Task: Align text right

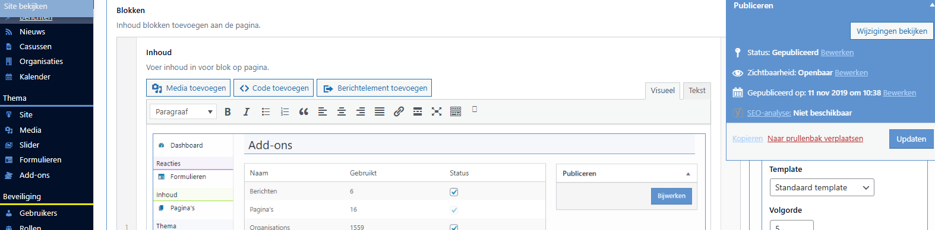Action: click(x=361, y=111)
